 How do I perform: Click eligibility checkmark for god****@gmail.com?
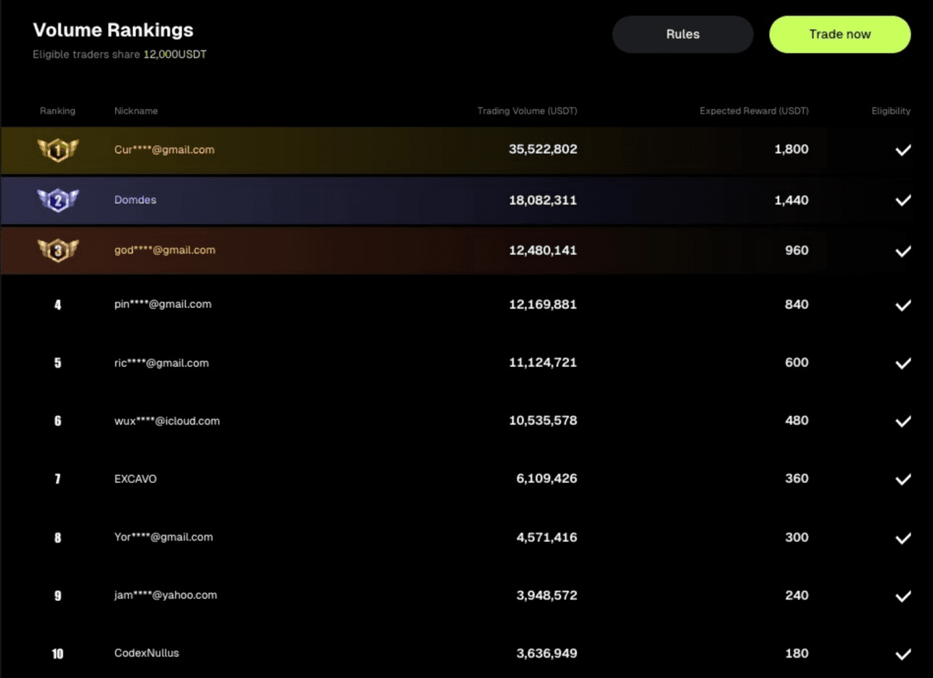coord(903,251)
